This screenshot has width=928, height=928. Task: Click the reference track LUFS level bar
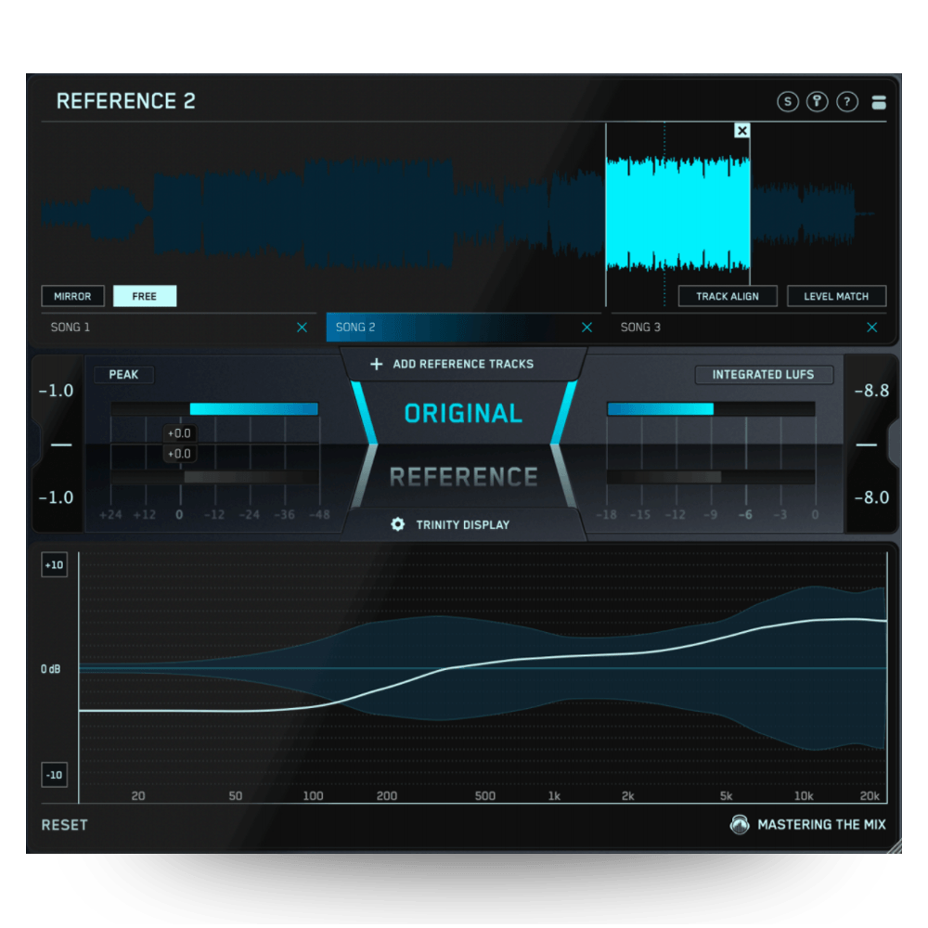pyautogui.click(x=711, y=477)
